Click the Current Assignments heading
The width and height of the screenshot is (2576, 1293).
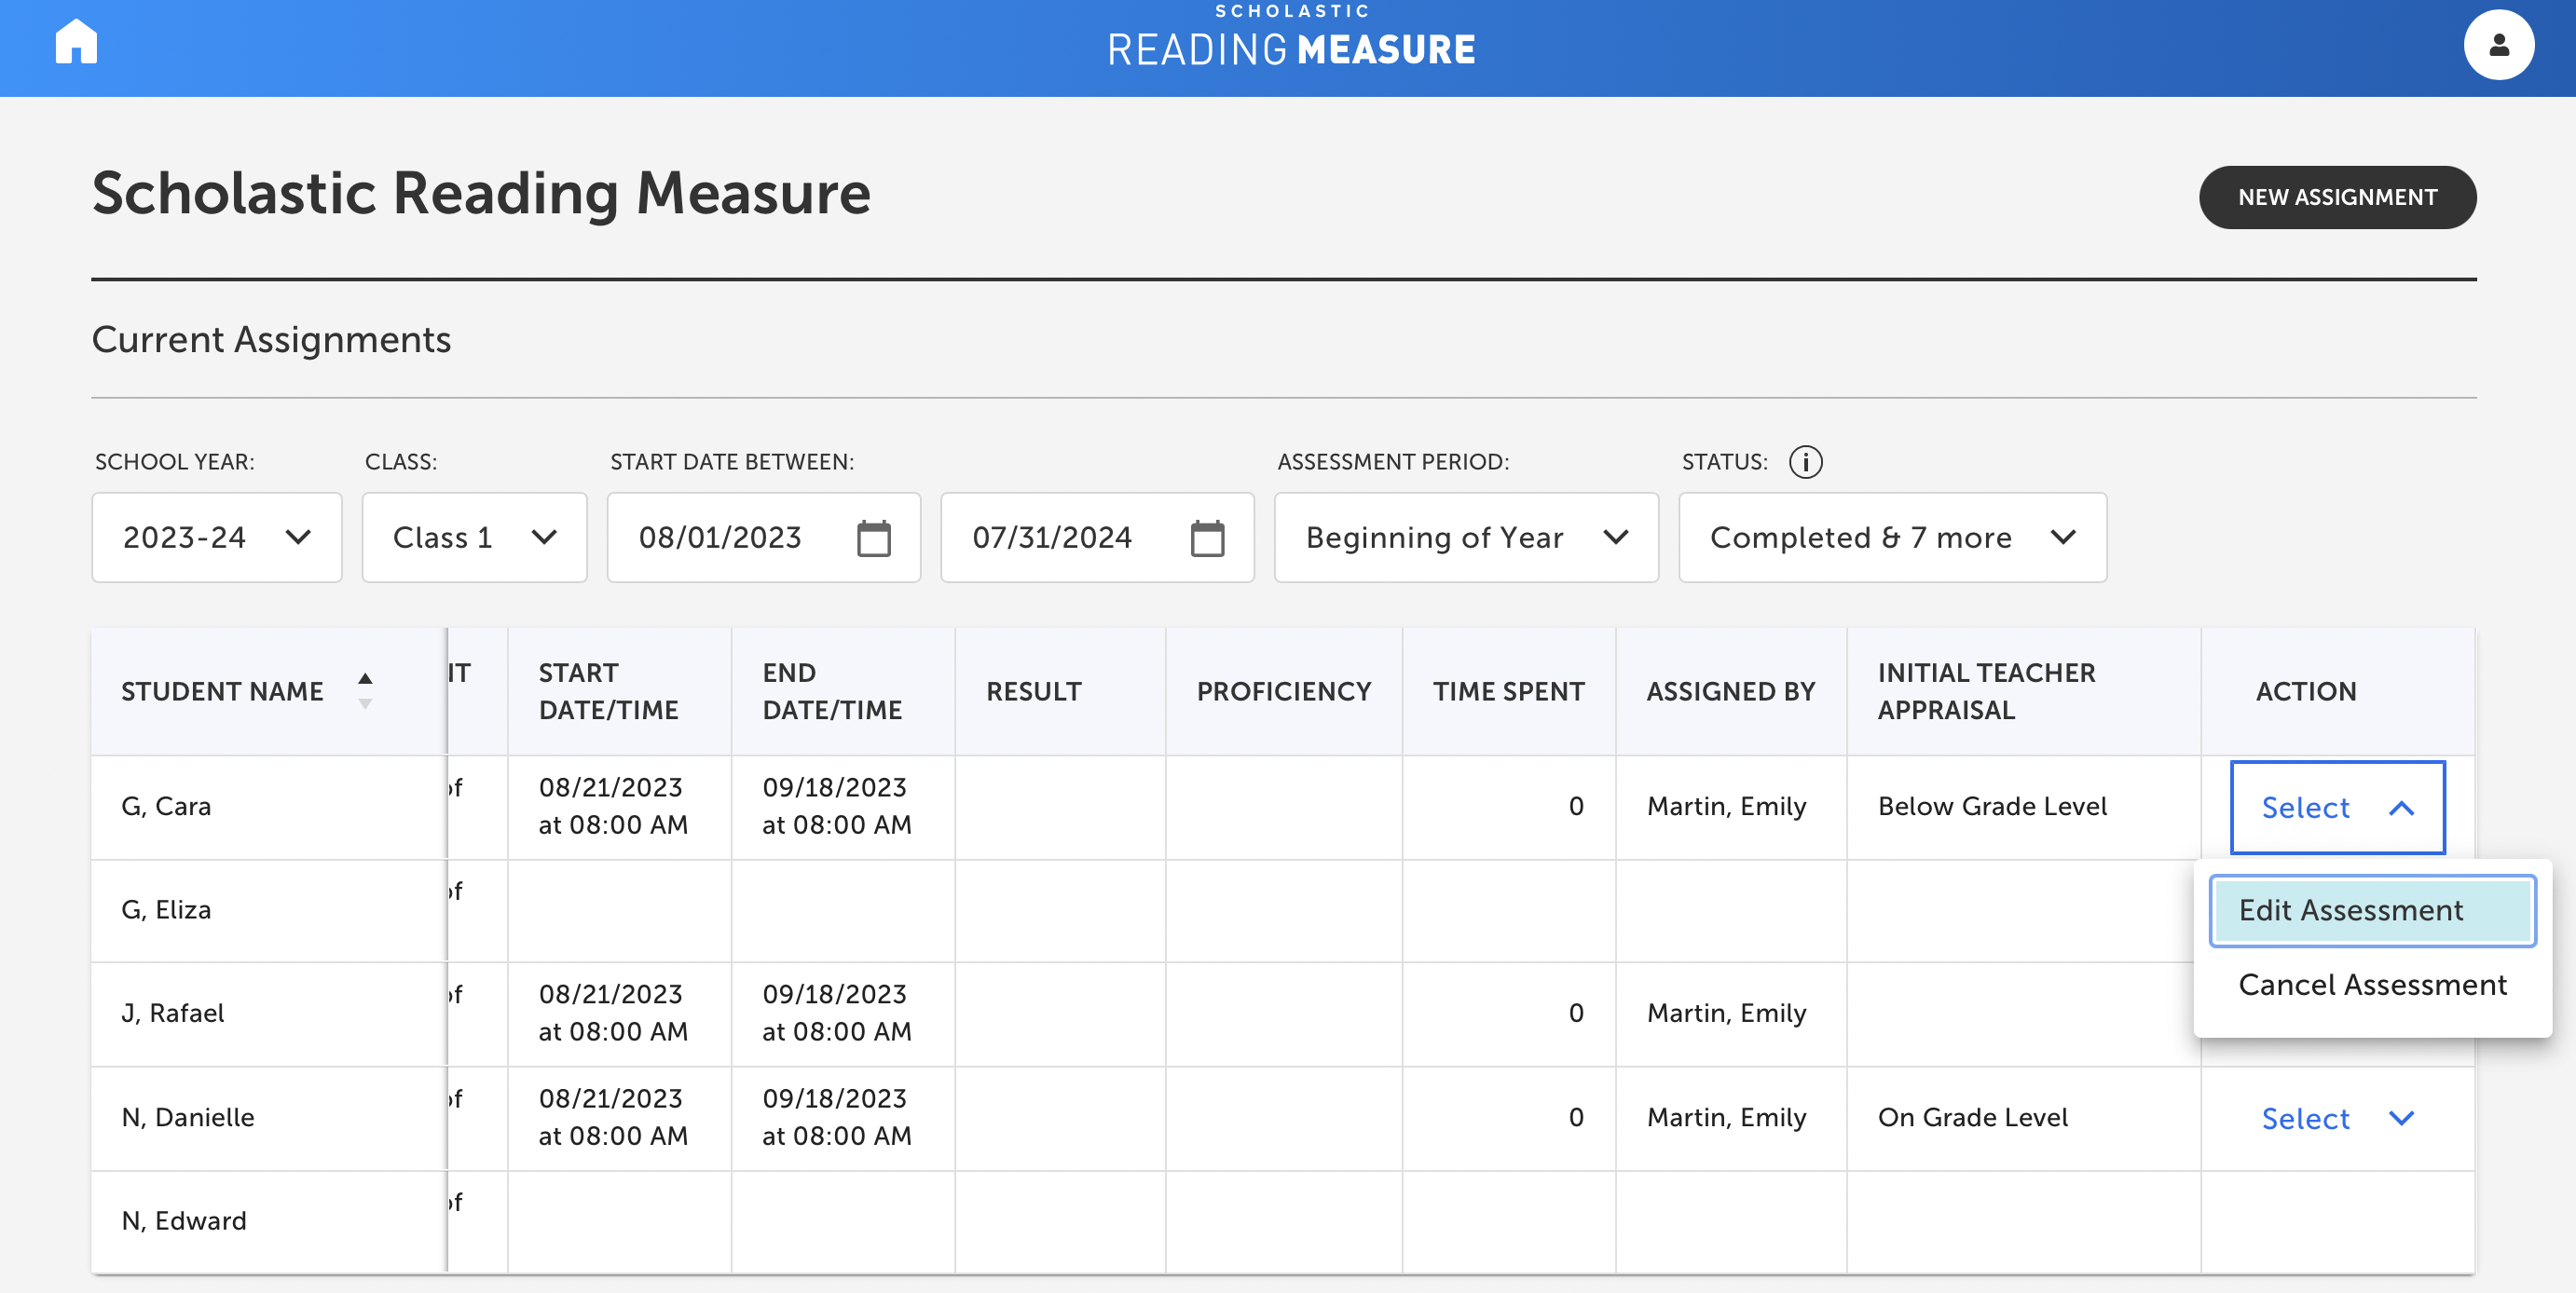[x=271, y=340]
